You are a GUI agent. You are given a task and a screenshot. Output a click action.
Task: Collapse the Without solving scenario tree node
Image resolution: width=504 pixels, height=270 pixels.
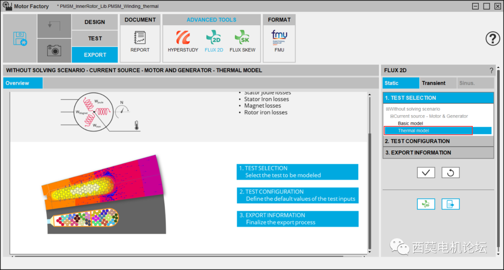click(x=388, y=109)
